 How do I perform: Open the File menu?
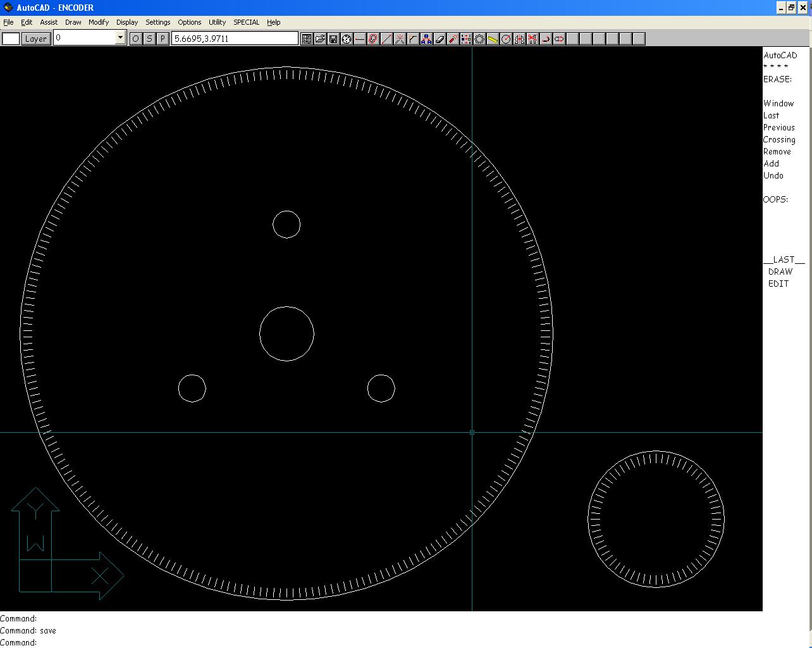coord(8,22)
